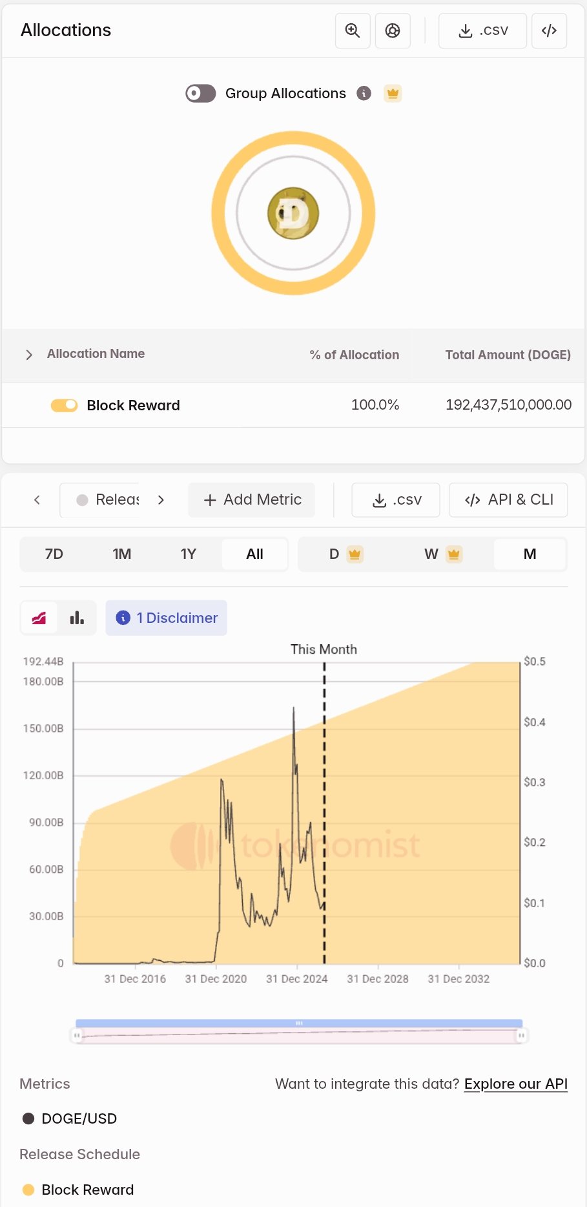This screenshot has width=587, height=1207.
Task: Click the donut chart view icon
Action: (393, 30)
